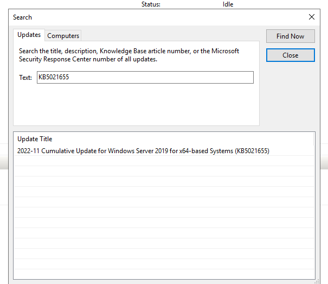Click the gray area beneath the Close button
The width and height of the screenshot is (328, 284).
[291, 94]
